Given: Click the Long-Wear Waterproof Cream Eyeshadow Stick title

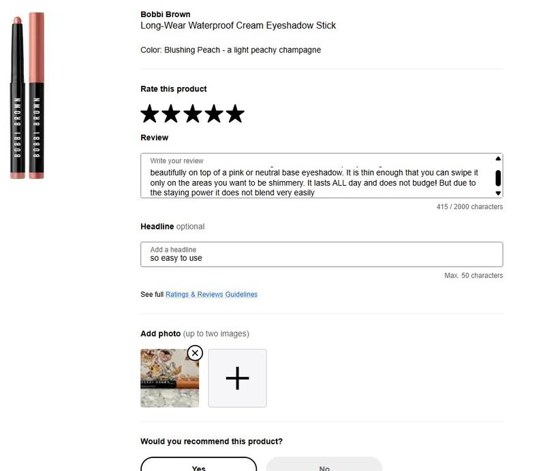Looking at the screenshot, I should (x=238, y=25).
